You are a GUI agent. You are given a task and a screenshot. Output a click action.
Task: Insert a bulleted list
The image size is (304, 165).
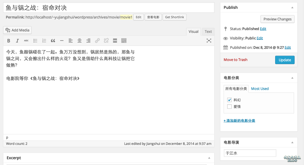coord(35,41)
